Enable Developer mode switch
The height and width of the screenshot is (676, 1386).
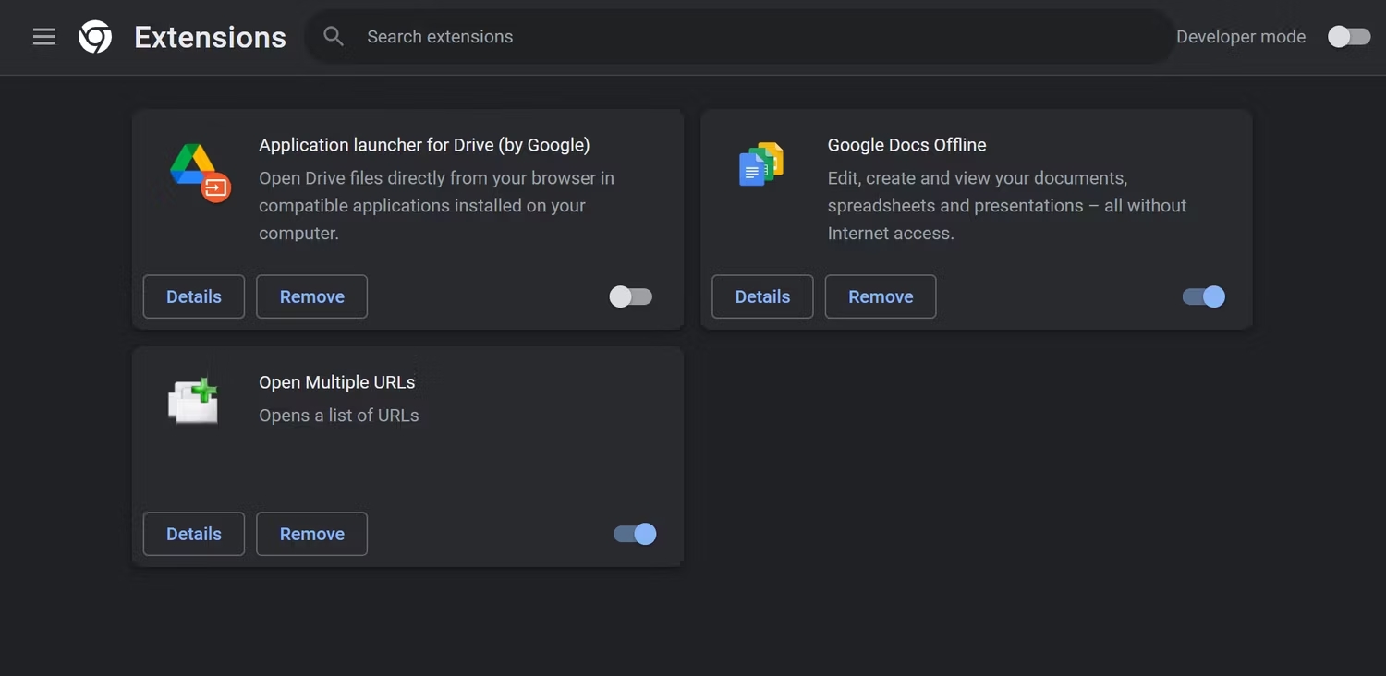pyautogui.click(x=1349, y=37)
